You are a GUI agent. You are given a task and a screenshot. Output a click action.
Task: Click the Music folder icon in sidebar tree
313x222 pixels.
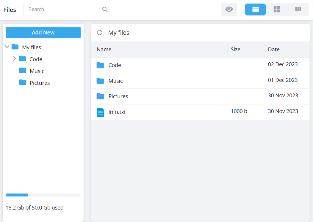point(23,71)
